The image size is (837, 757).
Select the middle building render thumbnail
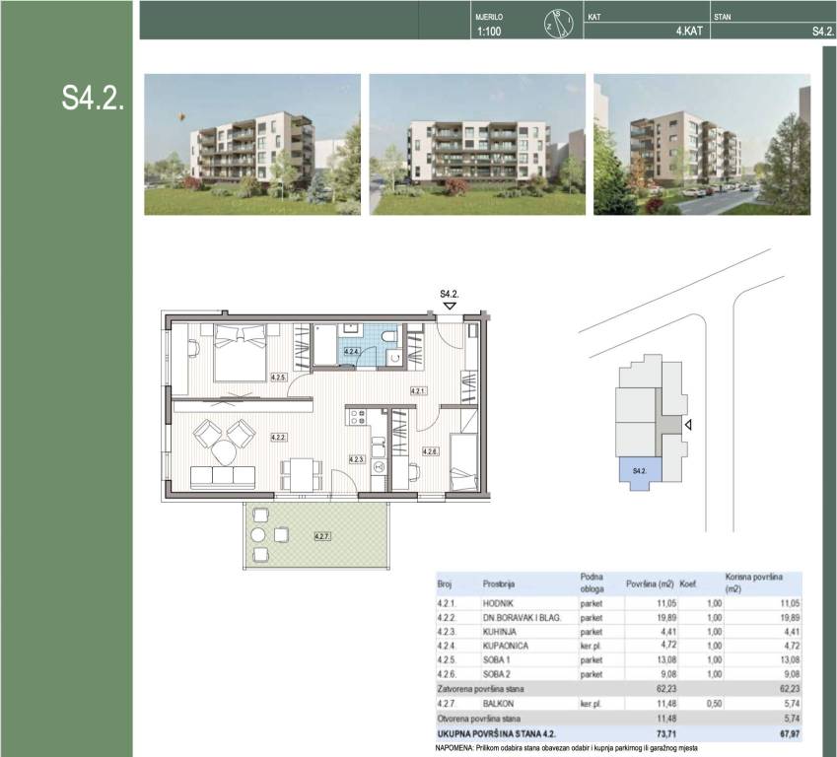(x=476, y=144)
